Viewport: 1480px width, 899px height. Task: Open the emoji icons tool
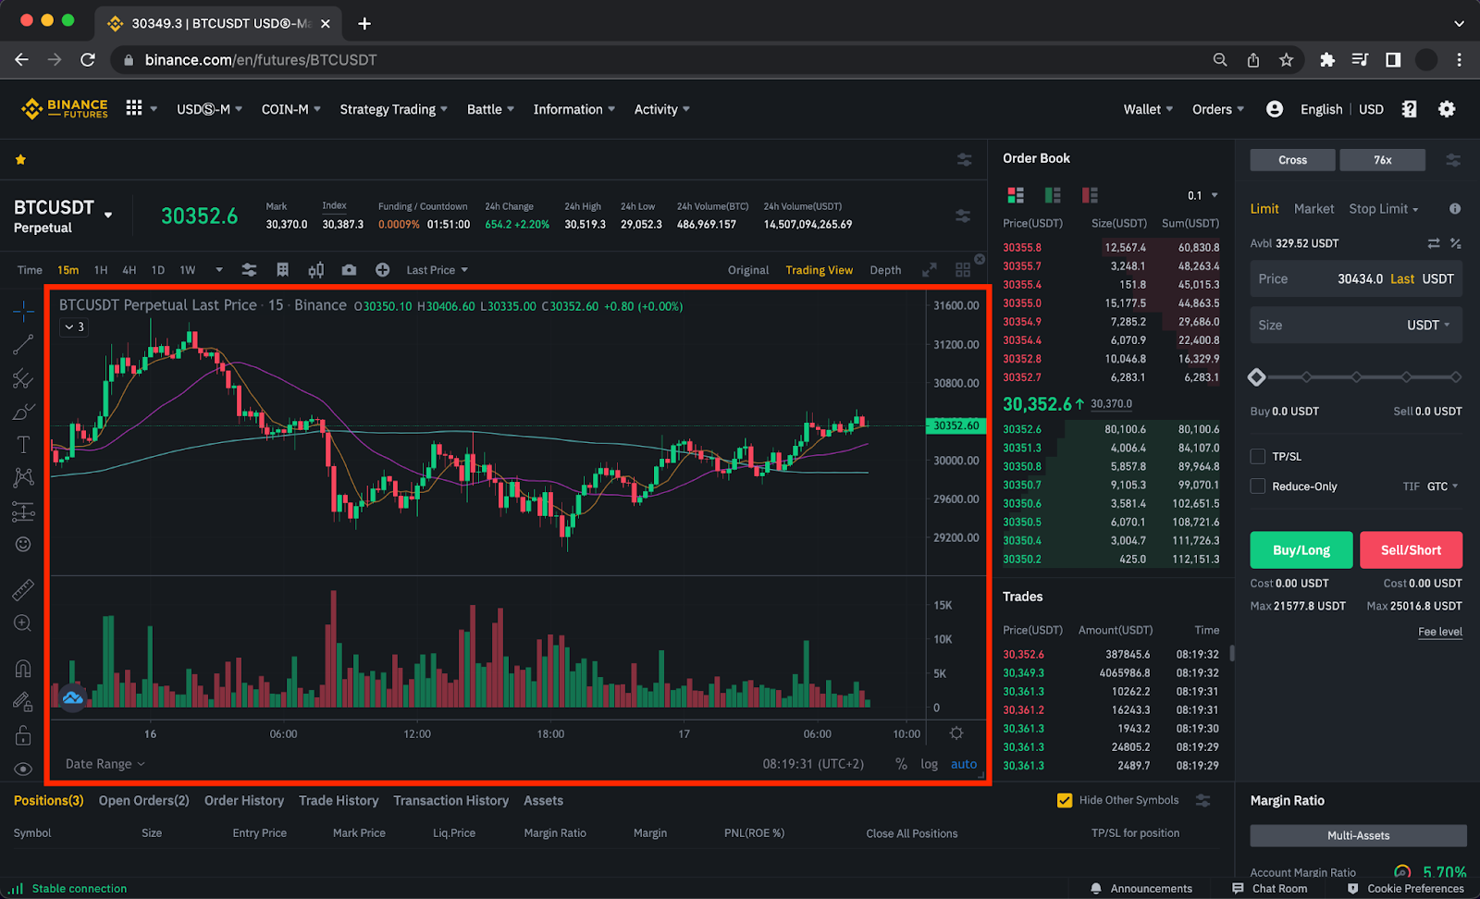click(23, 544)
